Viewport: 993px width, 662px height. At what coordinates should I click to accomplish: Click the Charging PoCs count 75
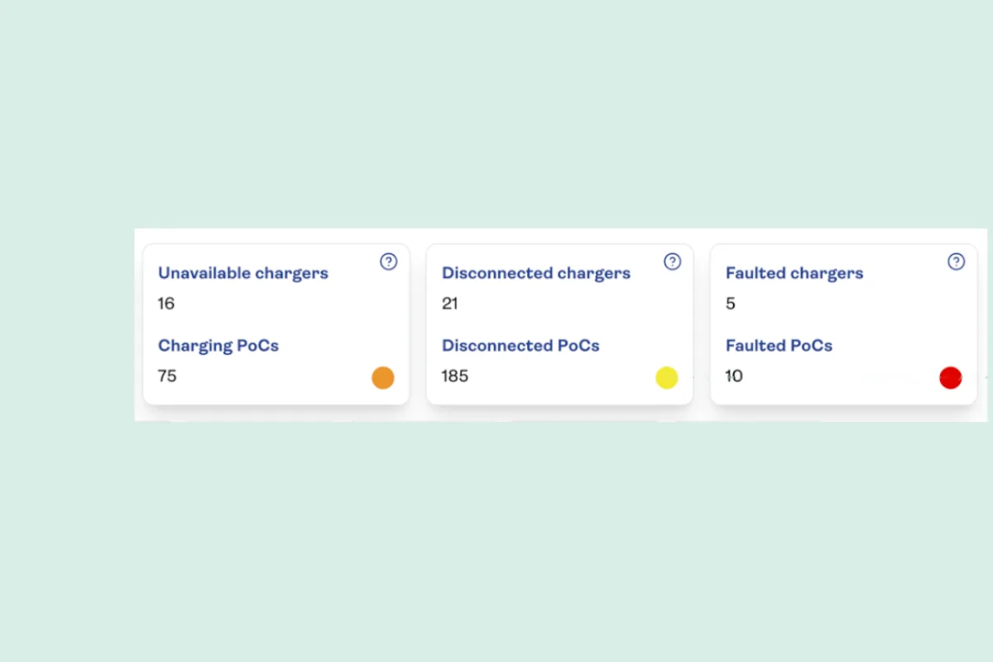coord(167,377)
